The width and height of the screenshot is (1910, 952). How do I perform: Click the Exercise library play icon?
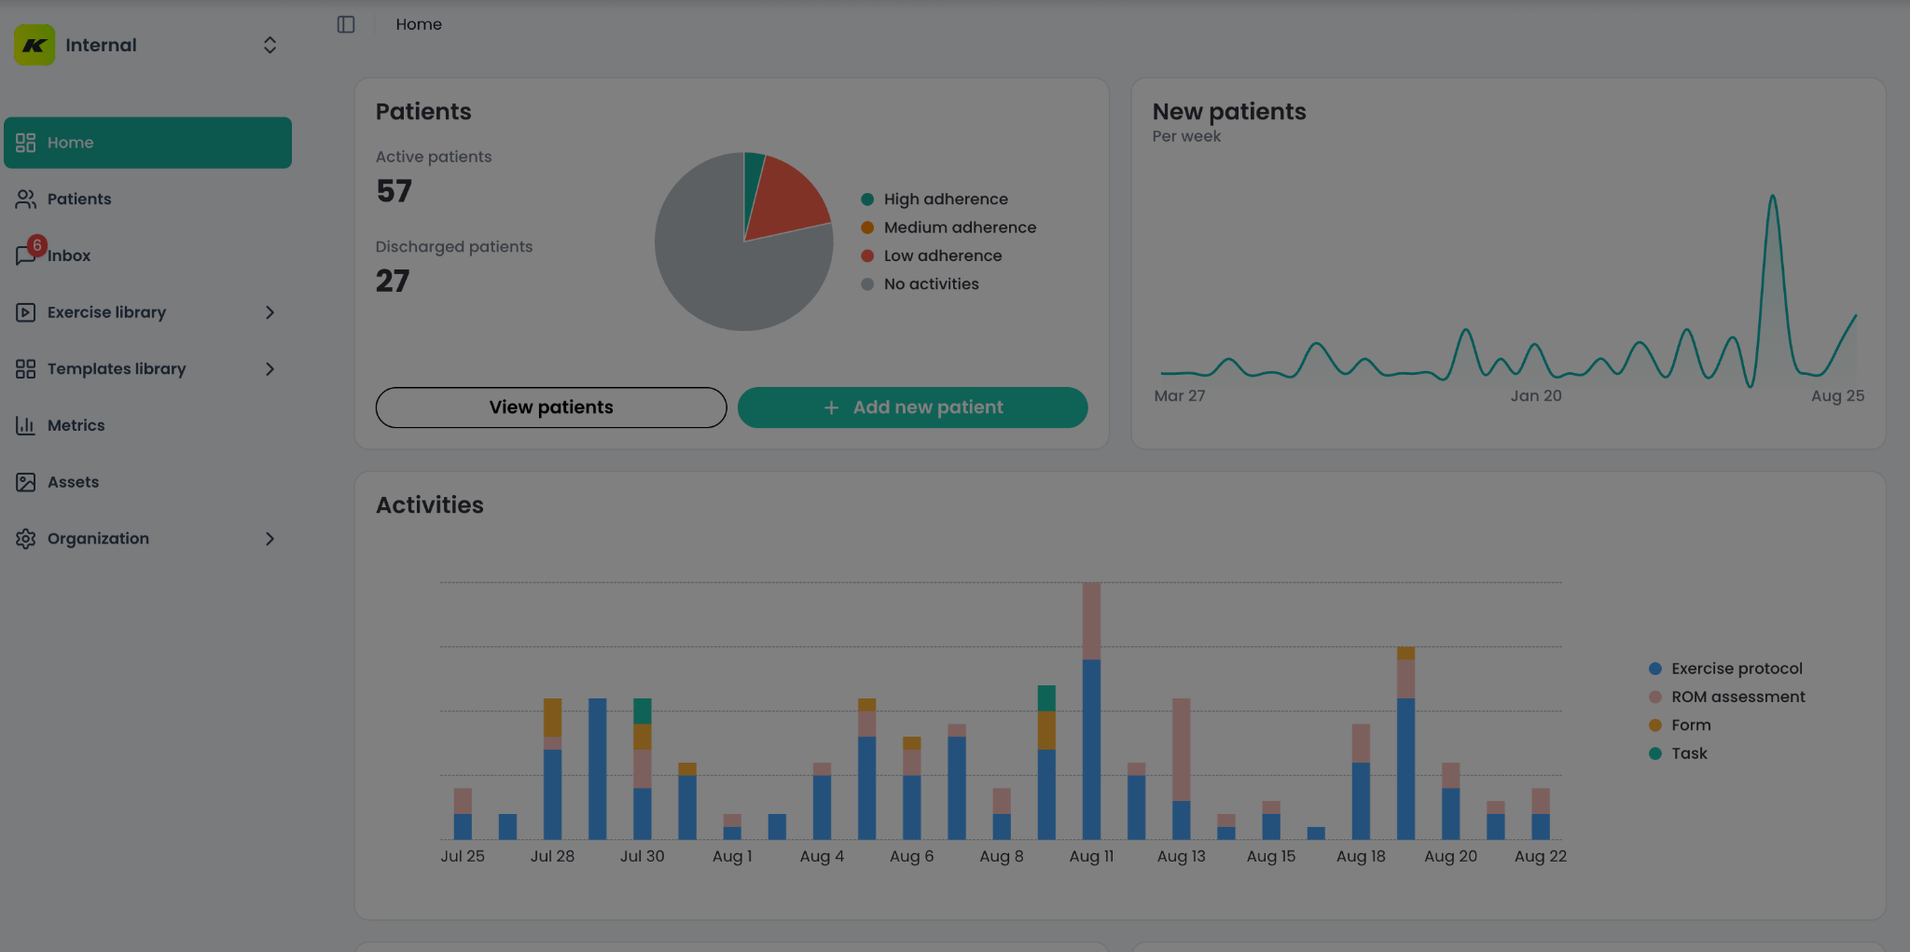(25, 312)
